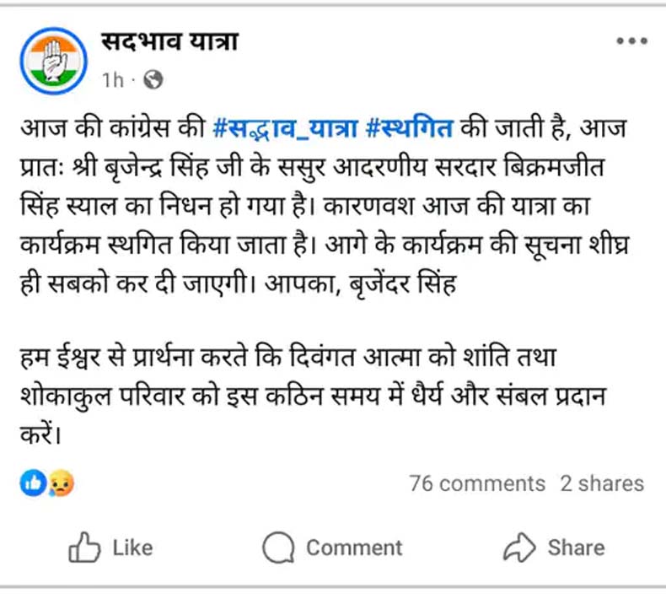Click the Share button label
This screenshot has width=666, height=599.
[576, 548]
